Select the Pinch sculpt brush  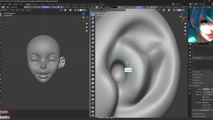click(93, 71)
